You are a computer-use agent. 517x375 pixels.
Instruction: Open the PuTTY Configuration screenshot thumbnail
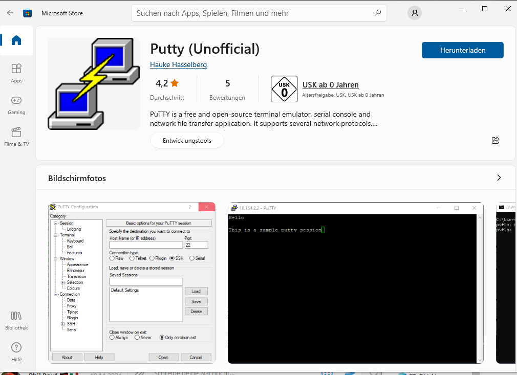coord(132,283)
